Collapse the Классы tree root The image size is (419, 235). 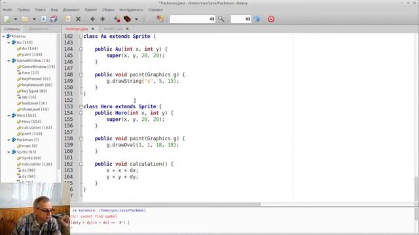point(3,36)
